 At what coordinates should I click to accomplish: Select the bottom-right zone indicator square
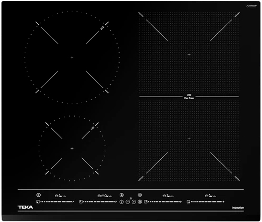pyautogui.click(x=188, y=202)
